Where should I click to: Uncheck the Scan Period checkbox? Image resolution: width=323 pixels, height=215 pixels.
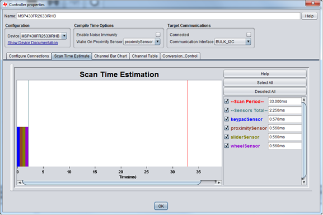click(227, 101)
